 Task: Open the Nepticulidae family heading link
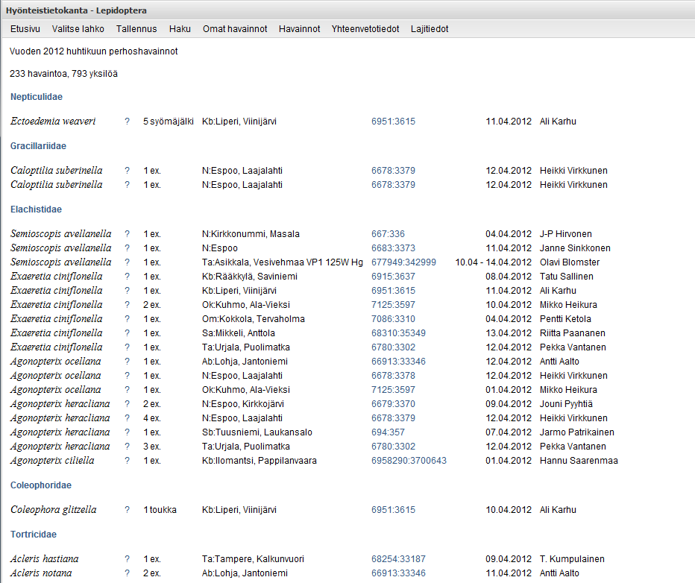tap(37, 97)
